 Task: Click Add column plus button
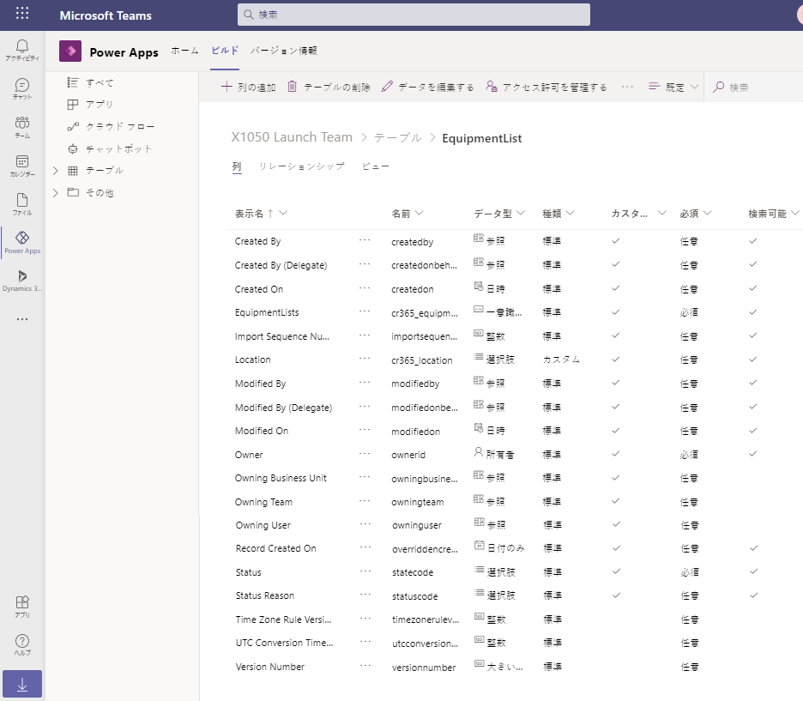coord(249,87)
